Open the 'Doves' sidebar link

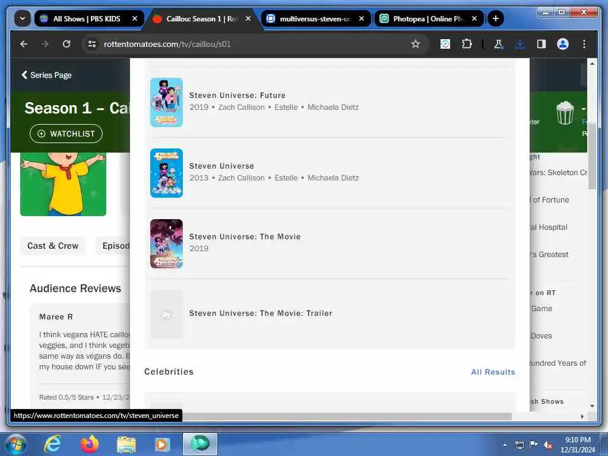pyautogui.click(x=541, y=336)
